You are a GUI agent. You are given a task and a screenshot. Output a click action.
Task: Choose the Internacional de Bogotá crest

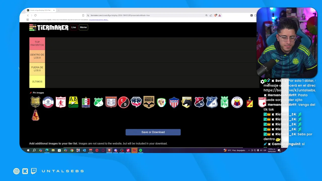point(149,102)
